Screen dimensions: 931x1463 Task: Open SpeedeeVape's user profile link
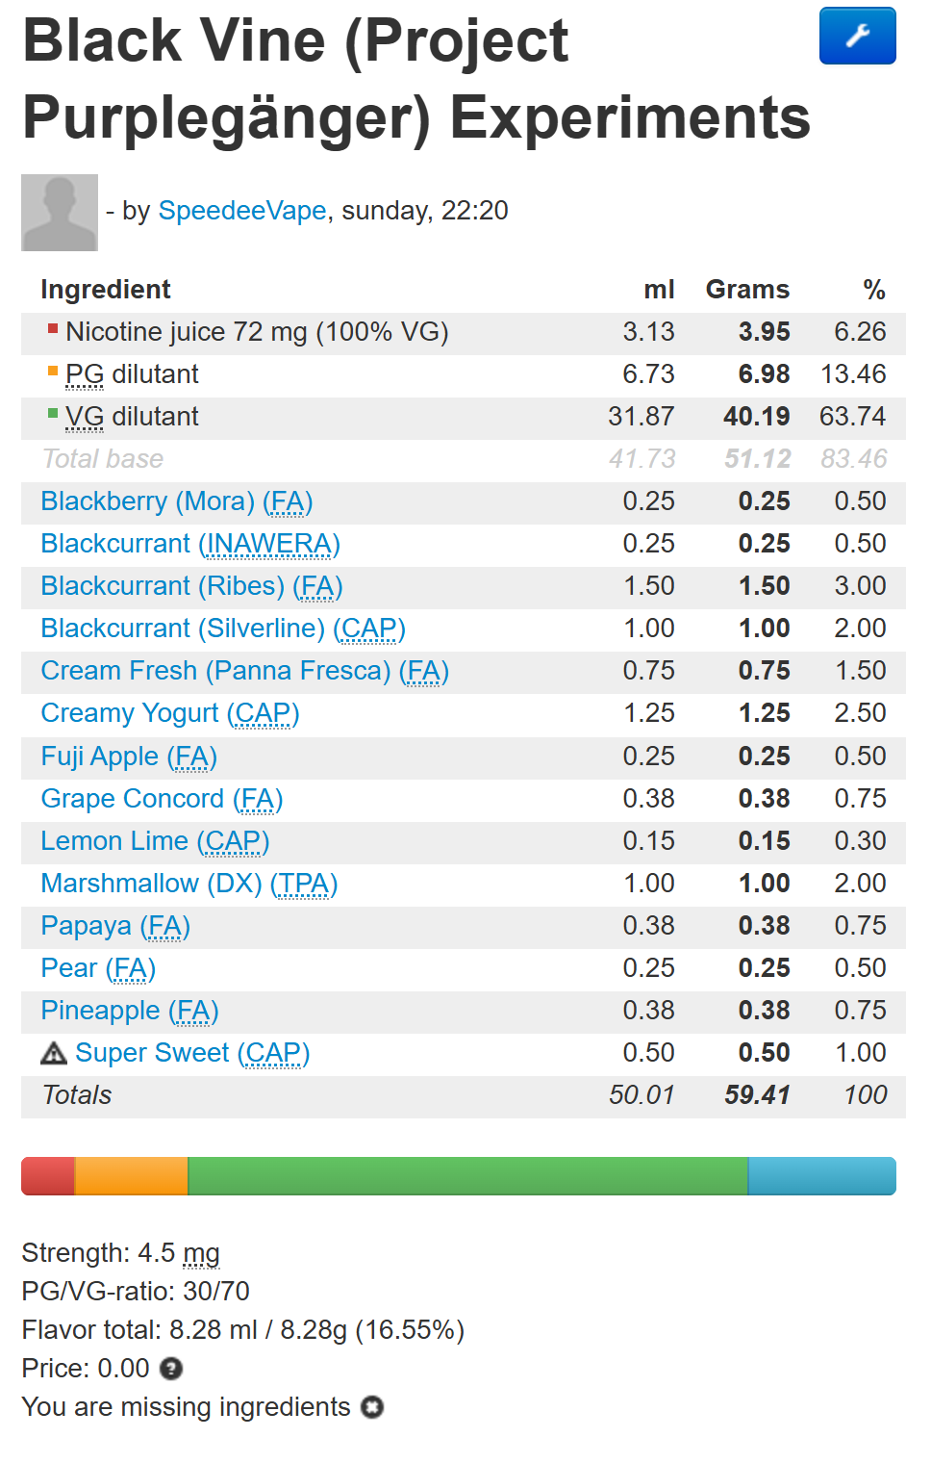(x=242, y=211)
